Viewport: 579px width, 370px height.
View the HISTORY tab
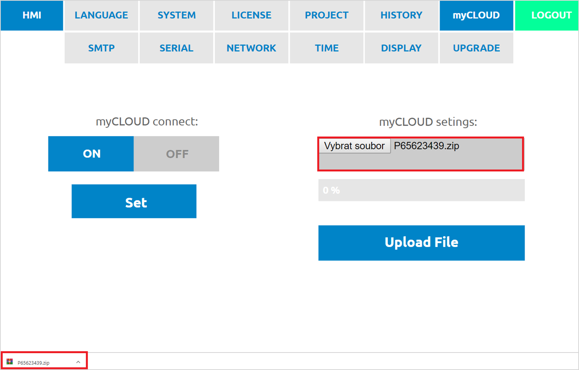[401, 15]
